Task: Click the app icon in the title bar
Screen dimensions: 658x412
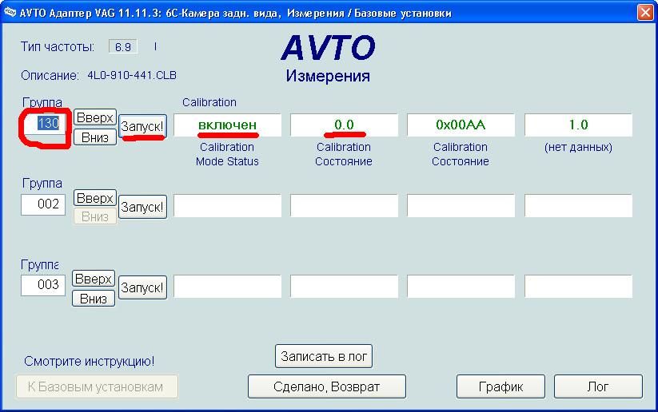Action: (x=10, y=13)
